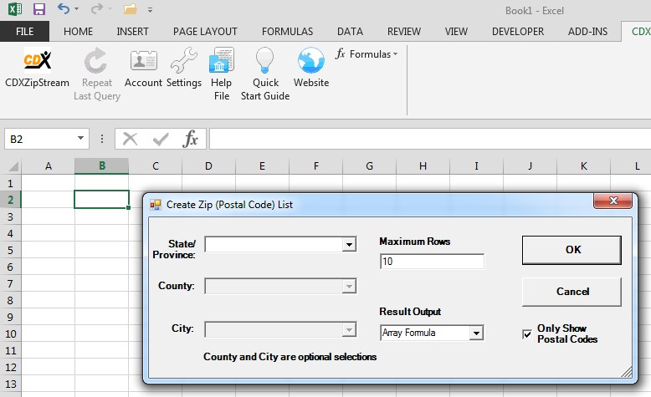The image size is (651, 397).
Task: Switch to the REVIEW tab
Action: (404, 32)
